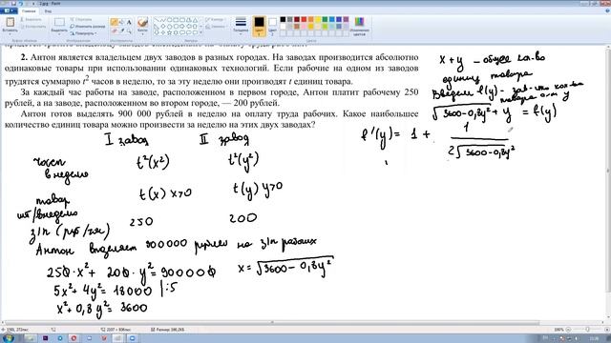Pick the red color swatch
611x343 pixels.
304,19
